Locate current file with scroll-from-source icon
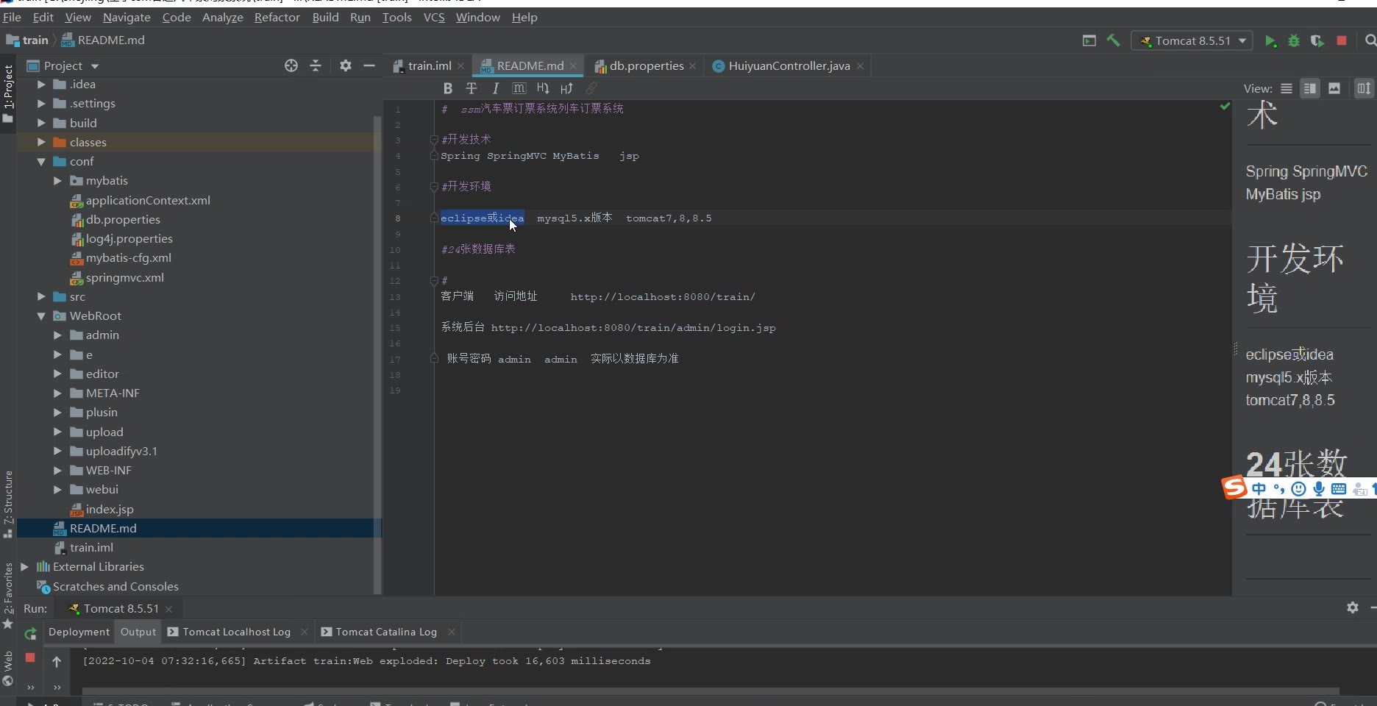Viewport: 1377px width, 706px height. tap(291, 65)
